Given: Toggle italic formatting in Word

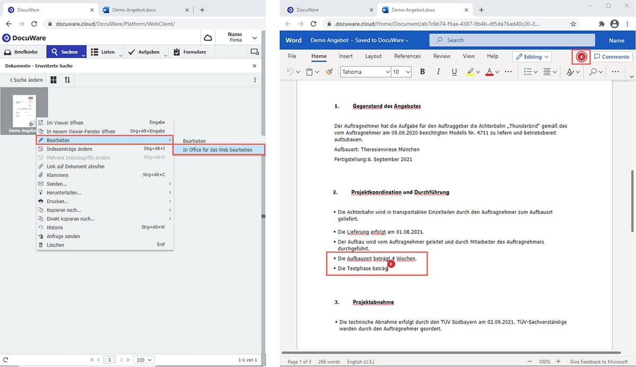Looking at the screenshot, I should coord(438,71).
